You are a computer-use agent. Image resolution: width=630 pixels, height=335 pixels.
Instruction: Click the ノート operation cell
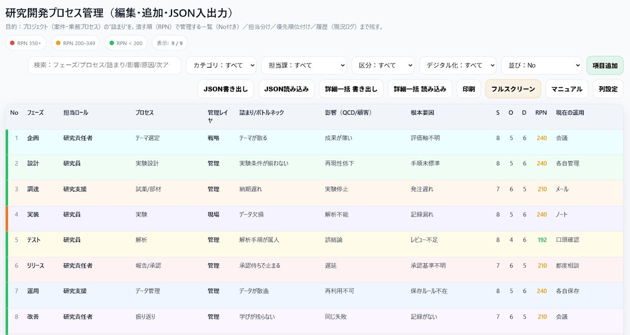tap(562, 214)
